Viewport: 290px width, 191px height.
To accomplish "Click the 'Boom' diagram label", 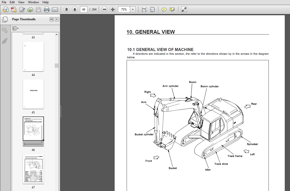I will click(193, 82).
